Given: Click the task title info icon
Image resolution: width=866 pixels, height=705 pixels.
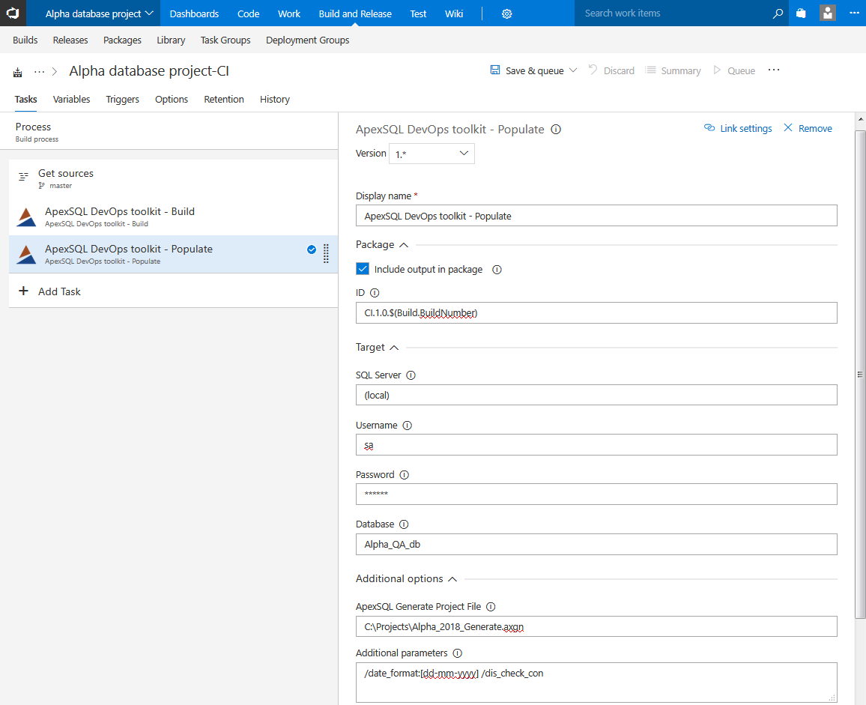Looking at the screenshot, I should (x=556, y=130).
